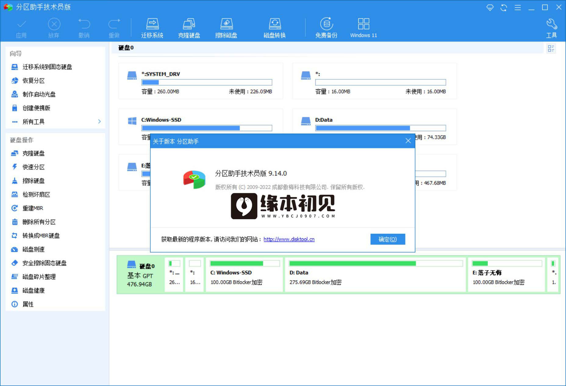Click the 磁盘测速 gauge icon
The height and width of the screenshot is (386, 566).
click(14, 249)
